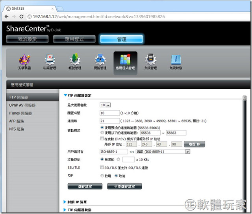Select FXP 啟用 (enable) radio
This screenshot has width=252, height=214.
coord(102,175)
